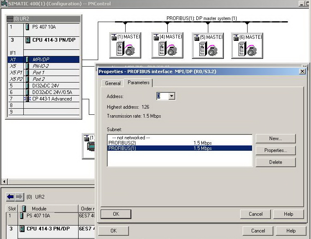The height and width of the screenshot is (239, 311).
Task: Select the (6) MASTER drive station icon
Action: [247, 46]
